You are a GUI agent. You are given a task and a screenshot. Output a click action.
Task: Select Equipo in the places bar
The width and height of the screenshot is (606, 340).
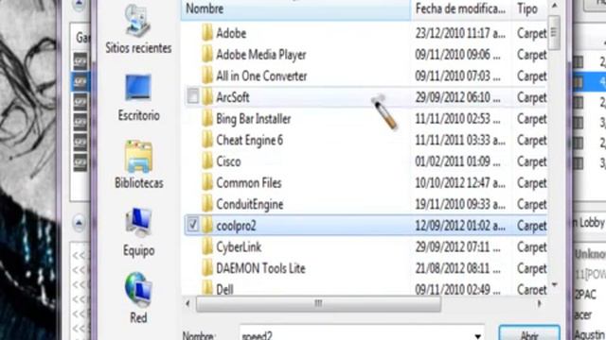point(138,232)
